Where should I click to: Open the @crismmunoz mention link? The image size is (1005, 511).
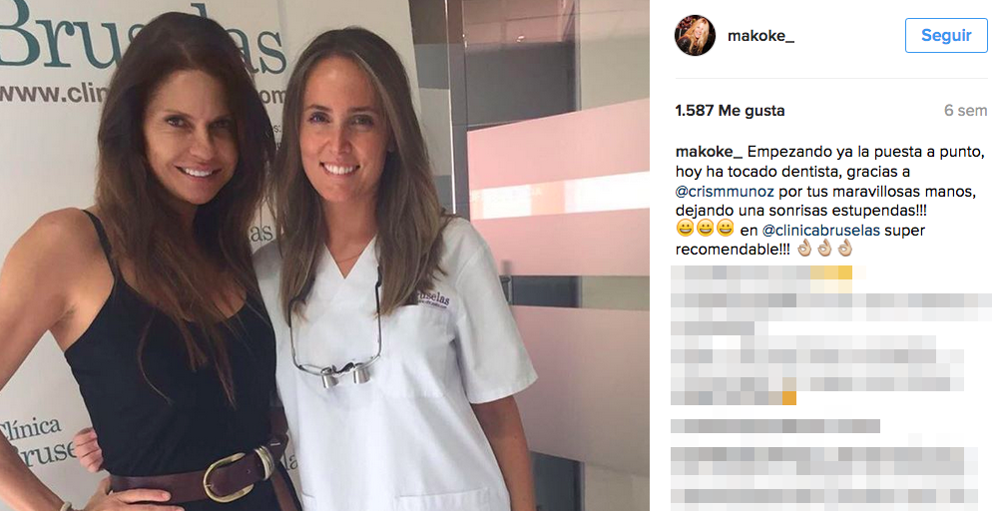pos(725,191)
